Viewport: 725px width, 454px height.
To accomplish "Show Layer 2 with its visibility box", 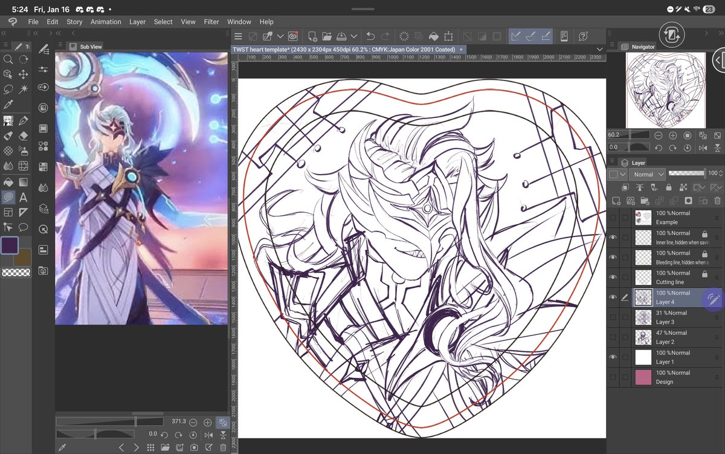I will click(x=613, y=337).
